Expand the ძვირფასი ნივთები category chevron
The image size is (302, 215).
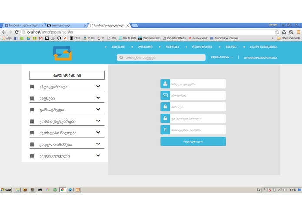(x=98, y=132)
